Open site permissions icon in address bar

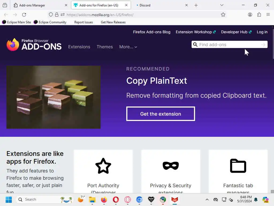[63, 15]
